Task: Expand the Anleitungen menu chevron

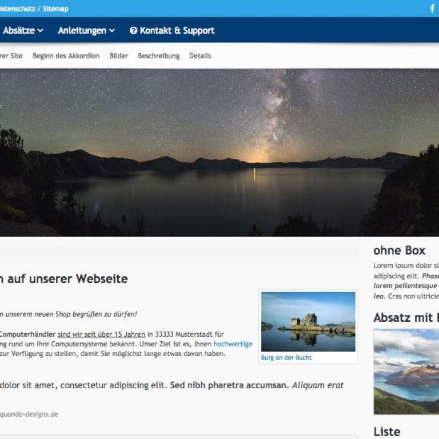Action: (x=112, y=30)
